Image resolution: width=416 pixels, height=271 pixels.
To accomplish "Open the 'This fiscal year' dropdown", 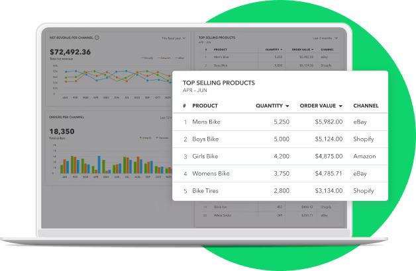I will (174, 38).
